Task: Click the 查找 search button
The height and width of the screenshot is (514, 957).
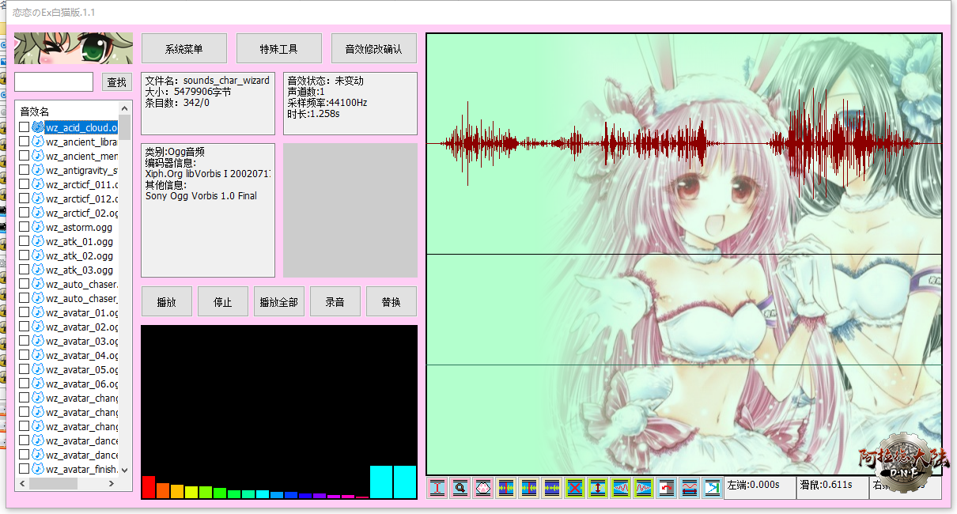Action: click(x=116, y=82)
